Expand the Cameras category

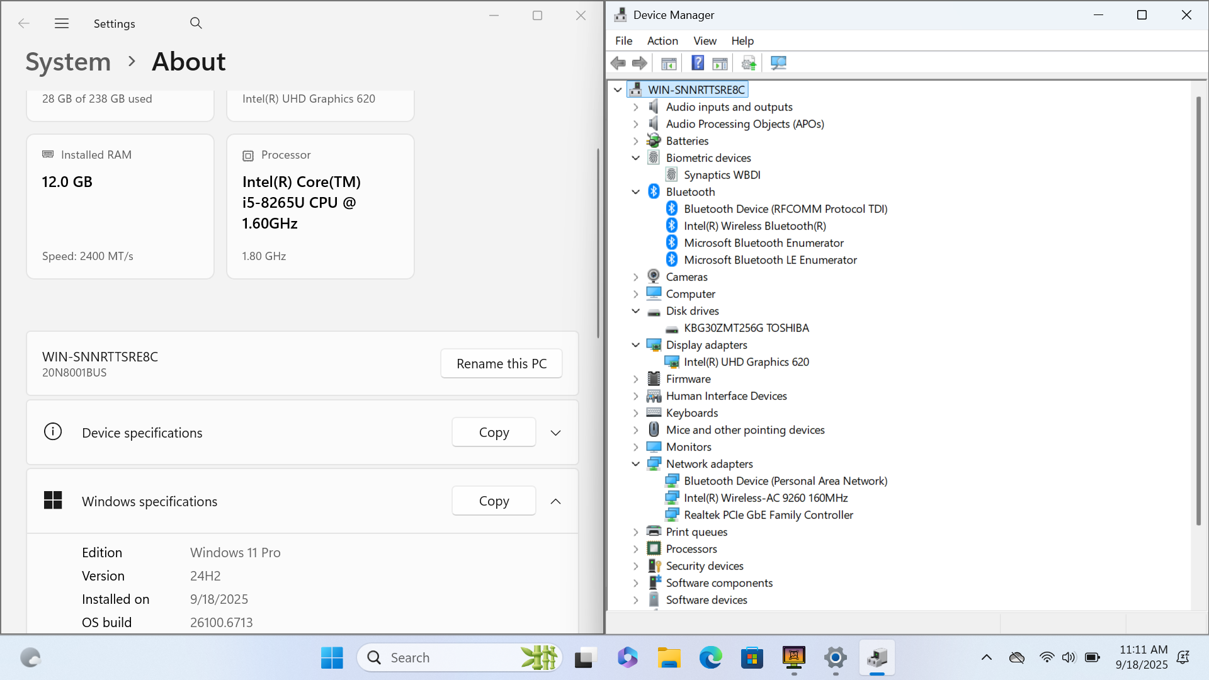636,277
